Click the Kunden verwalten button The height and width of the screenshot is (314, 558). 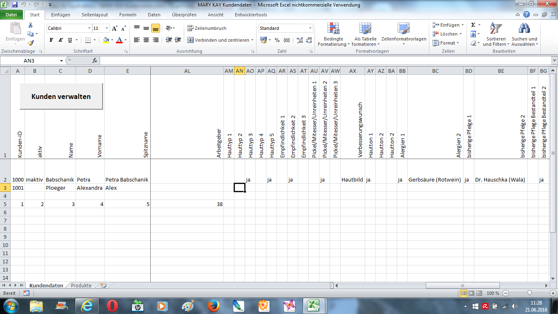pos(61,97)
